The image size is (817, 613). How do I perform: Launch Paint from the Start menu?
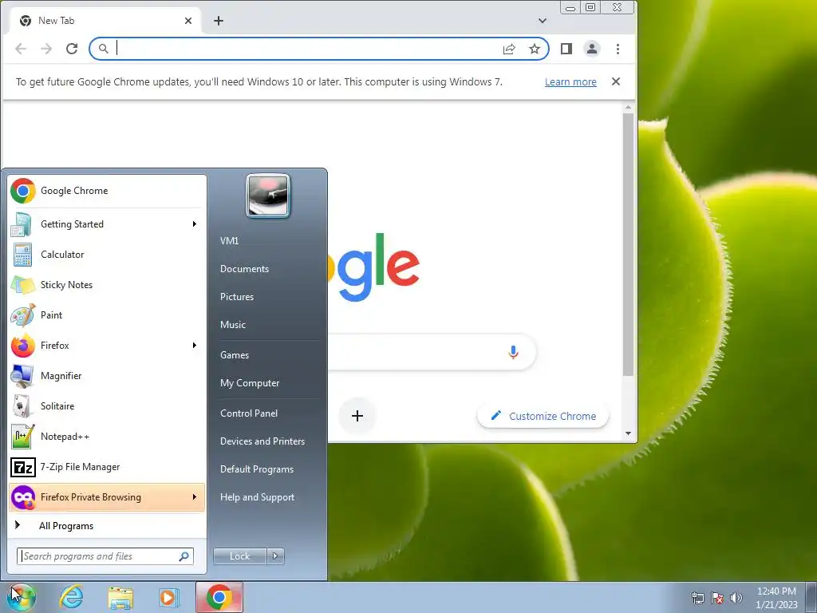(107, 314)
